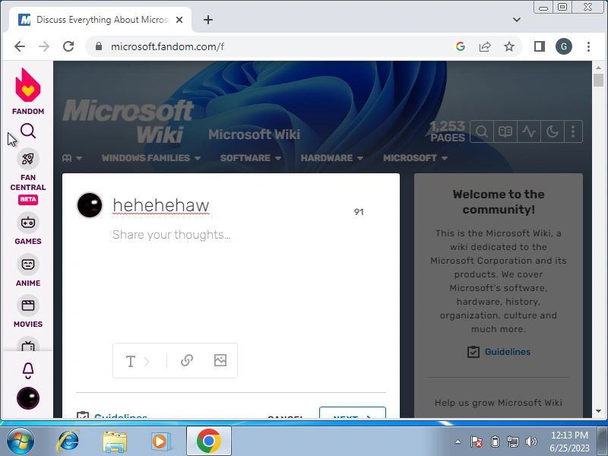
Task: Open notifications bell icon
Action: pos(28,371)
